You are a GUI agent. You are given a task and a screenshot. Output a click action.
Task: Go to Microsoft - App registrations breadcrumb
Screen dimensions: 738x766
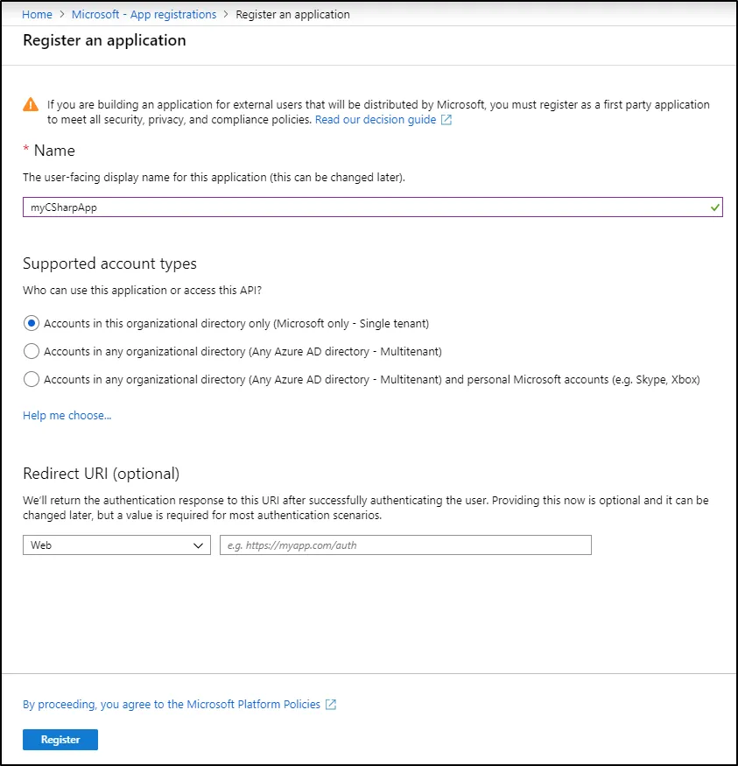click(144, 15)
